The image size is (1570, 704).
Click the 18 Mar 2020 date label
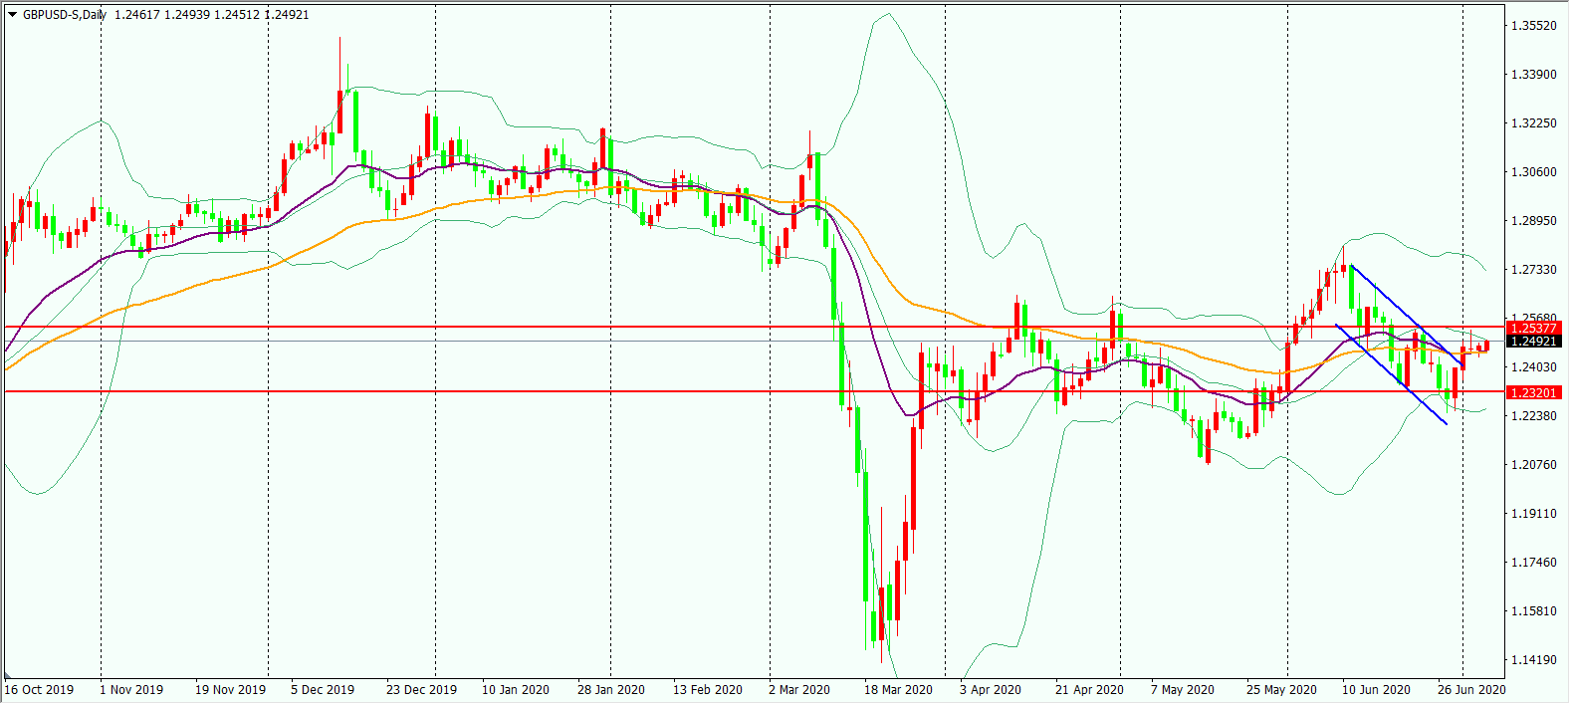coord(898,689)
